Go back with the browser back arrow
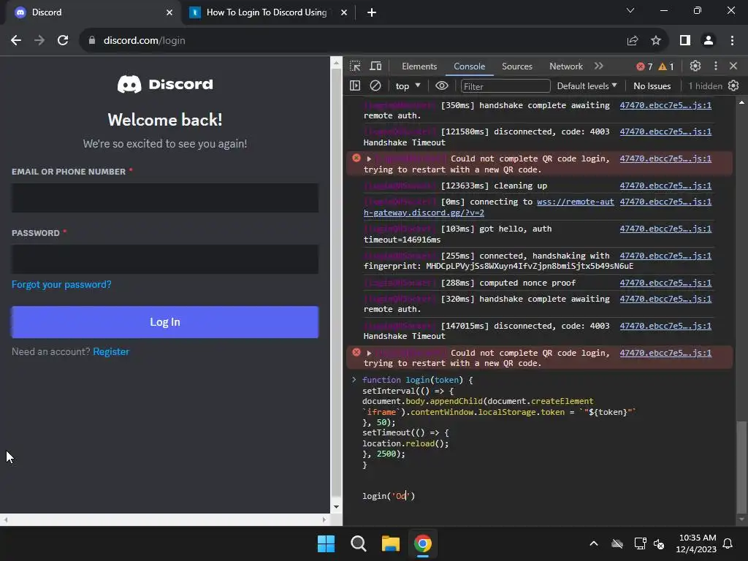The width and height of the screenshot is (748, 561). tap(16, 41)
